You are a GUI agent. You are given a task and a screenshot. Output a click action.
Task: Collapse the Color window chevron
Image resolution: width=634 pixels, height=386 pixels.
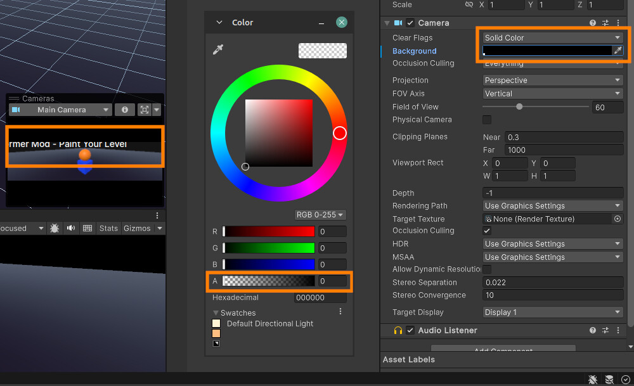pyautogui.click(x=219, y=22)
